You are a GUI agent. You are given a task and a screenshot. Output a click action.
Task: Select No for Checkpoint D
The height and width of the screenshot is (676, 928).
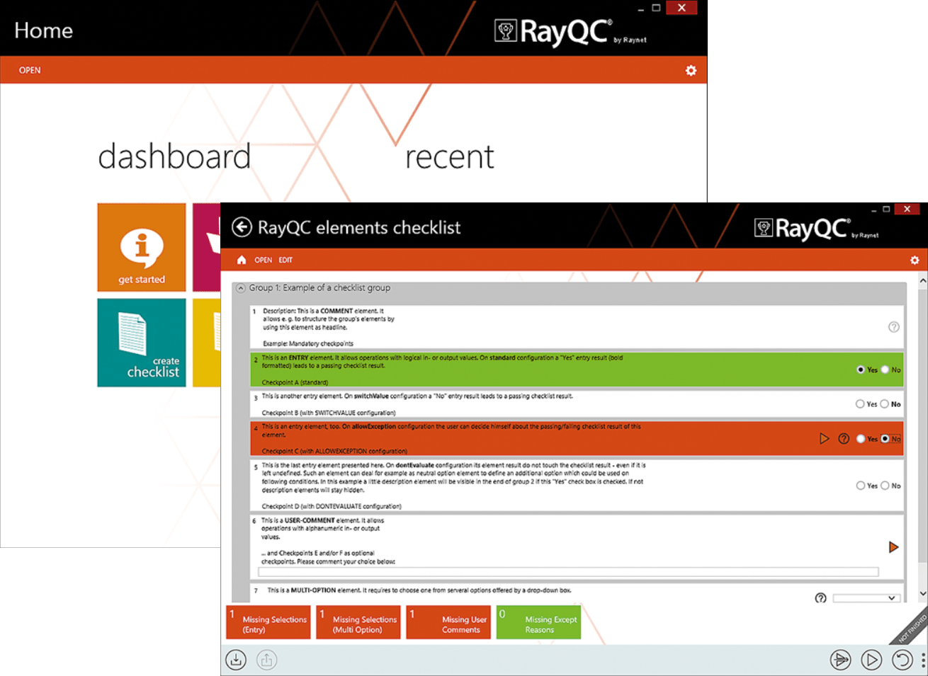coord(885,486)
